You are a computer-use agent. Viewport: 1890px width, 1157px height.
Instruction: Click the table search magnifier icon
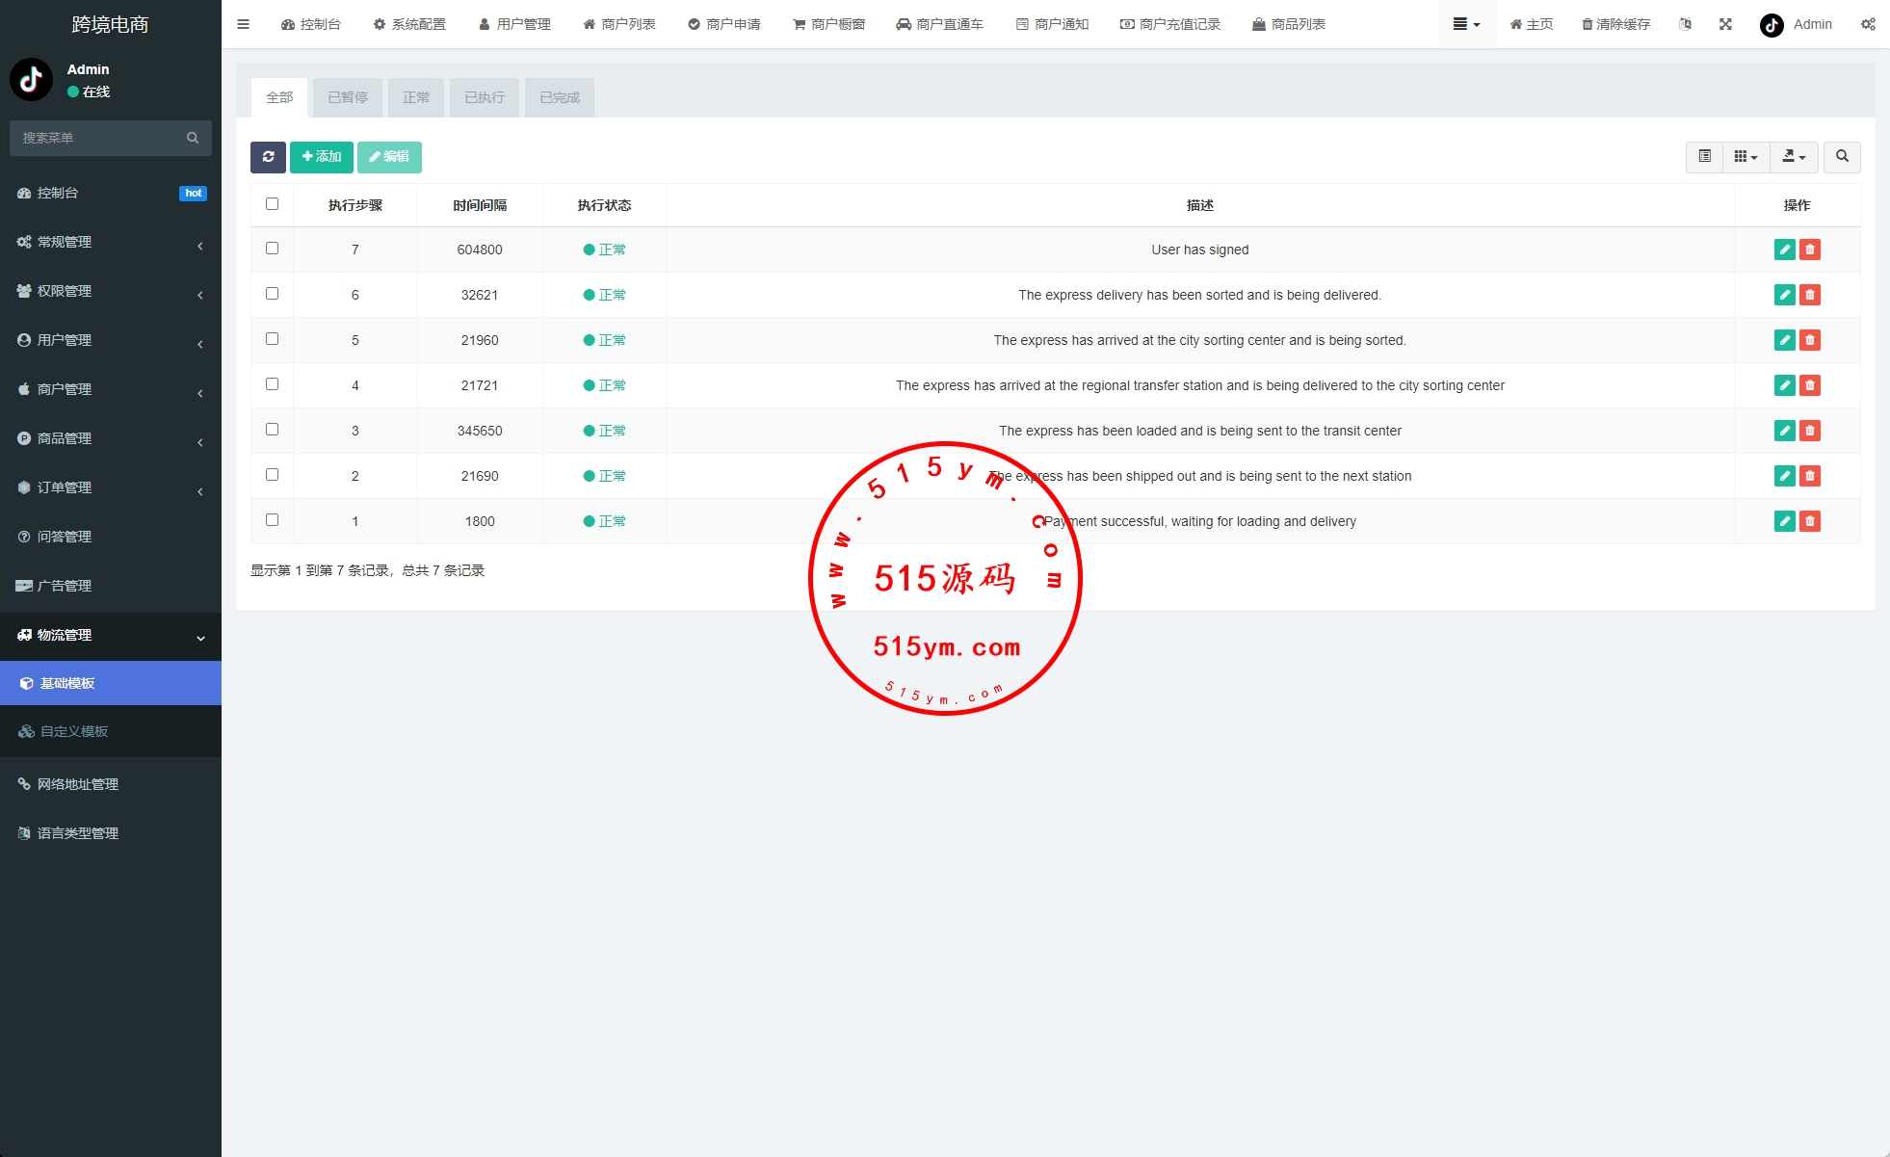click(x=1842, y=157)
